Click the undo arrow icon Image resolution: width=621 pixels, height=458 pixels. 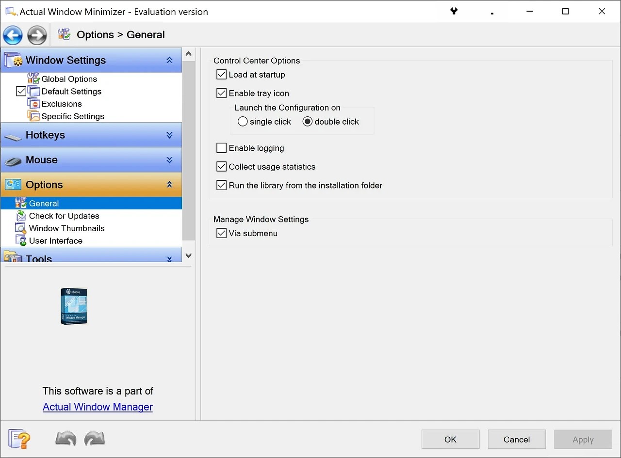click(x=65, y=439)
